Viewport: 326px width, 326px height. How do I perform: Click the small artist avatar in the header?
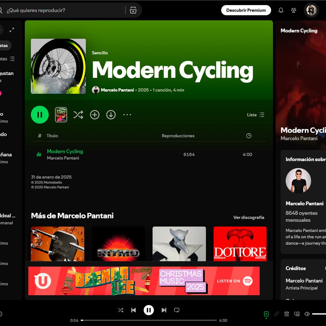pos(96,90)
